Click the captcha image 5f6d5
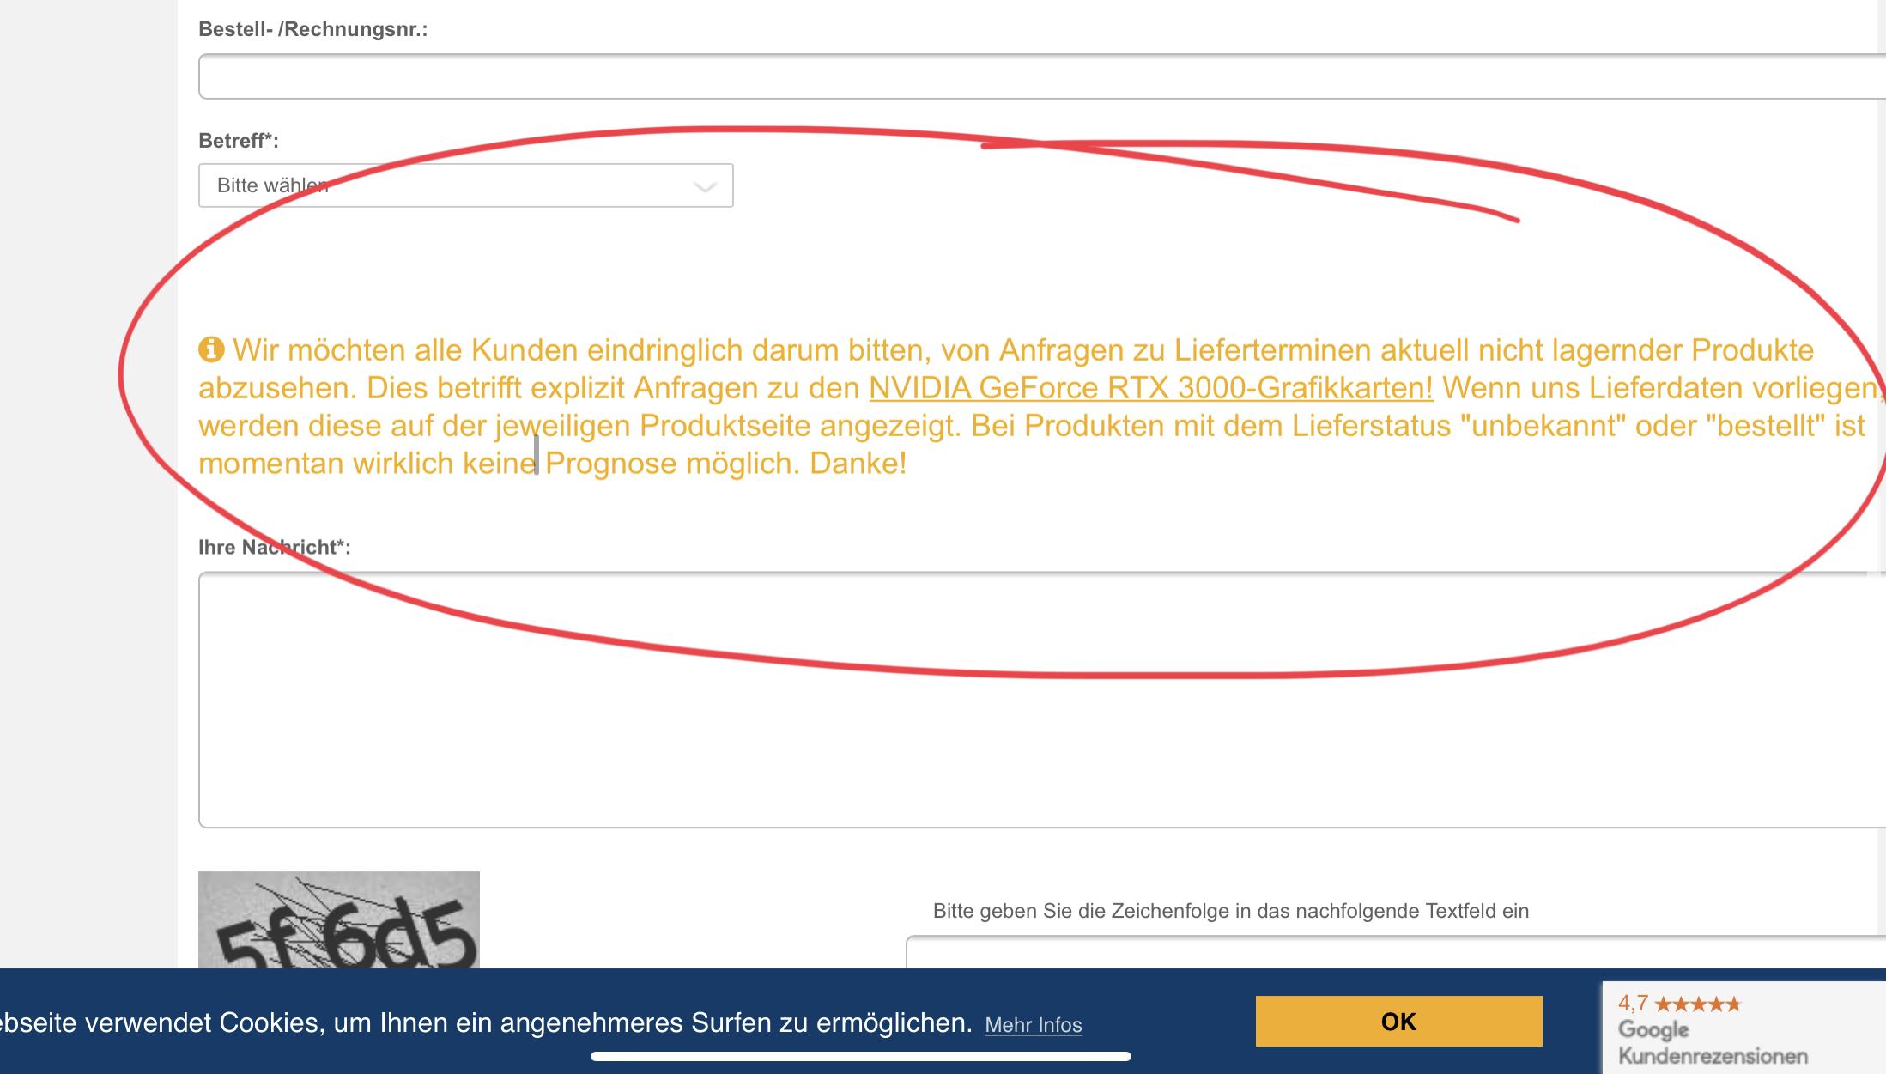Screen dimensions: 1886x1074 tap(338, 920)
